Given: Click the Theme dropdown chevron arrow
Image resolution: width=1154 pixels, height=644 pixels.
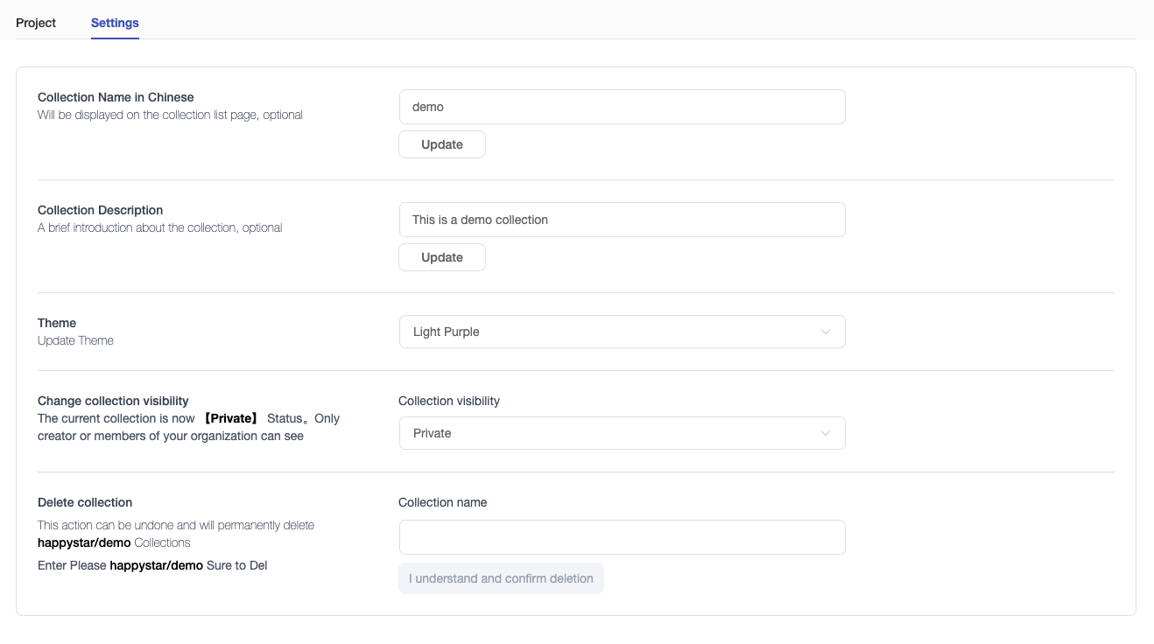Looking at the screenshot, I should [x=824, y=332].
